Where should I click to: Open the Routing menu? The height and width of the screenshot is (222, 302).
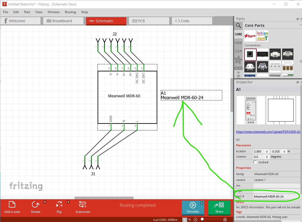pos(70,12)
